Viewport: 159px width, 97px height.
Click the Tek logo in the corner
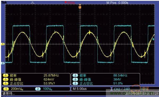coord(4,2)
